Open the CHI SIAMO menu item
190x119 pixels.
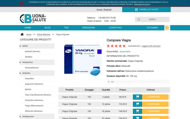[x=152, y=28]
